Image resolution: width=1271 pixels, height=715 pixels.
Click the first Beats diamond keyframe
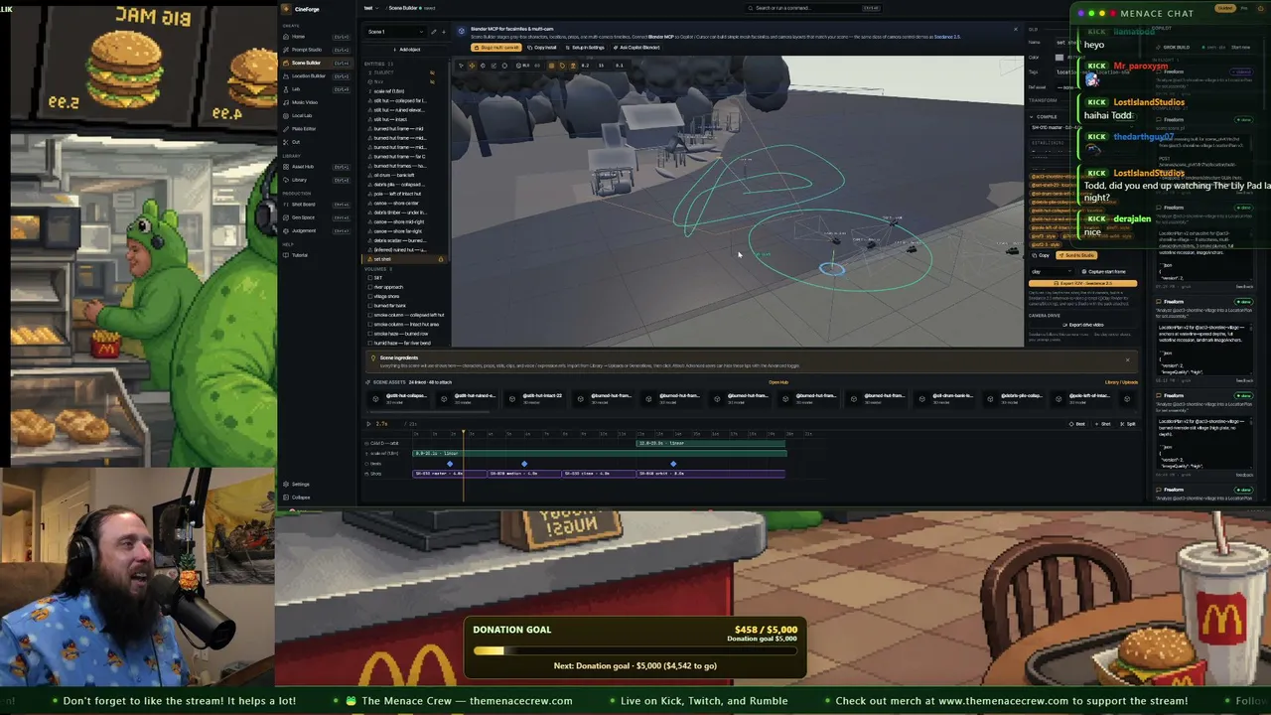[x=450, y=464]
